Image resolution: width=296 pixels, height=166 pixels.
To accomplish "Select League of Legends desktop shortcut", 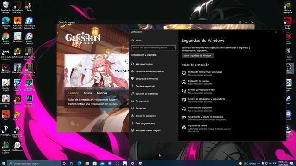I will tap(6, 148).
